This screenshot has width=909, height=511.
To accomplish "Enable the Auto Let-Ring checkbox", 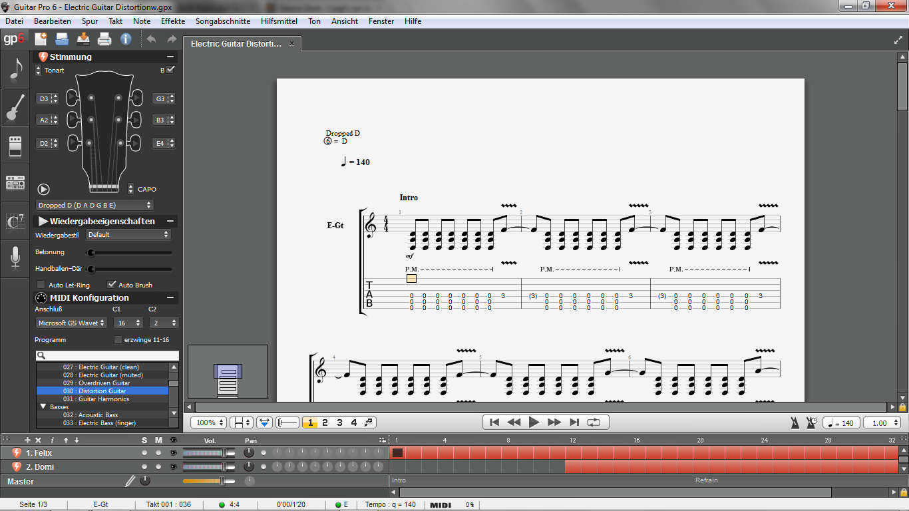I will click(x=41, y=285).
